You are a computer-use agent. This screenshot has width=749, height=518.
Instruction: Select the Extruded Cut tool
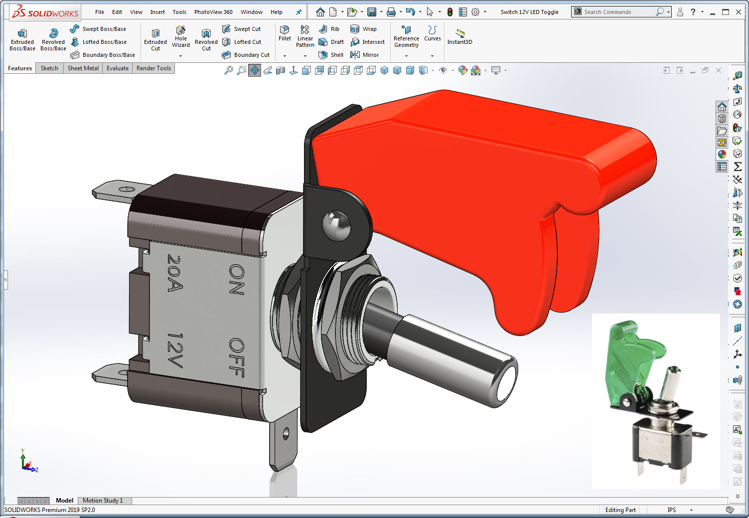(x=155, y=39)
